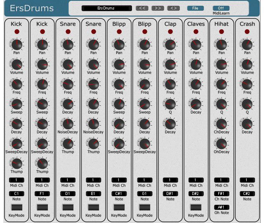Image resolution: width=264 pixels, height=223 pixels.
Task: Open Crash Note selector C#2
Action: pos(247,194)
